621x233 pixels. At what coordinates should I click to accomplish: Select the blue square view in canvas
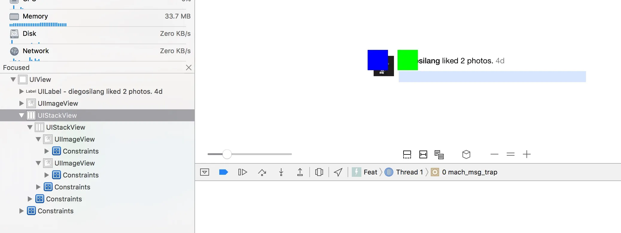click(378, 60)
